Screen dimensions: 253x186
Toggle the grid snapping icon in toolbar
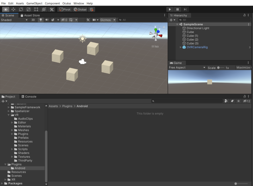pos(91,9)
